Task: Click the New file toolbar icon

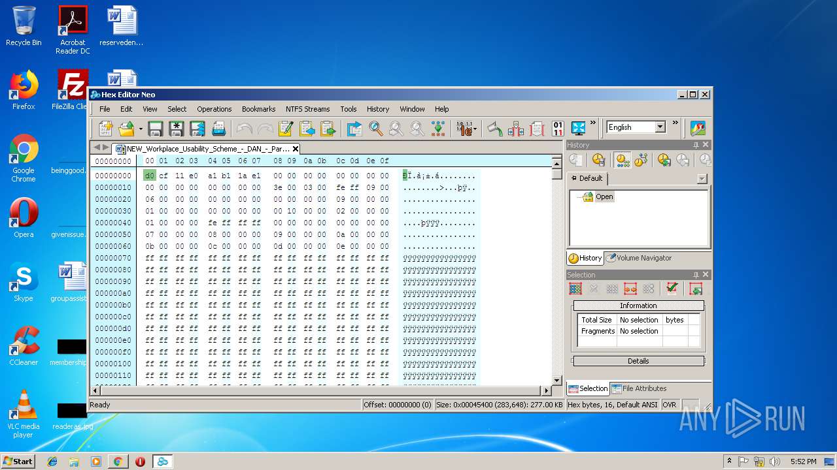Action: (x=106, y=128)
